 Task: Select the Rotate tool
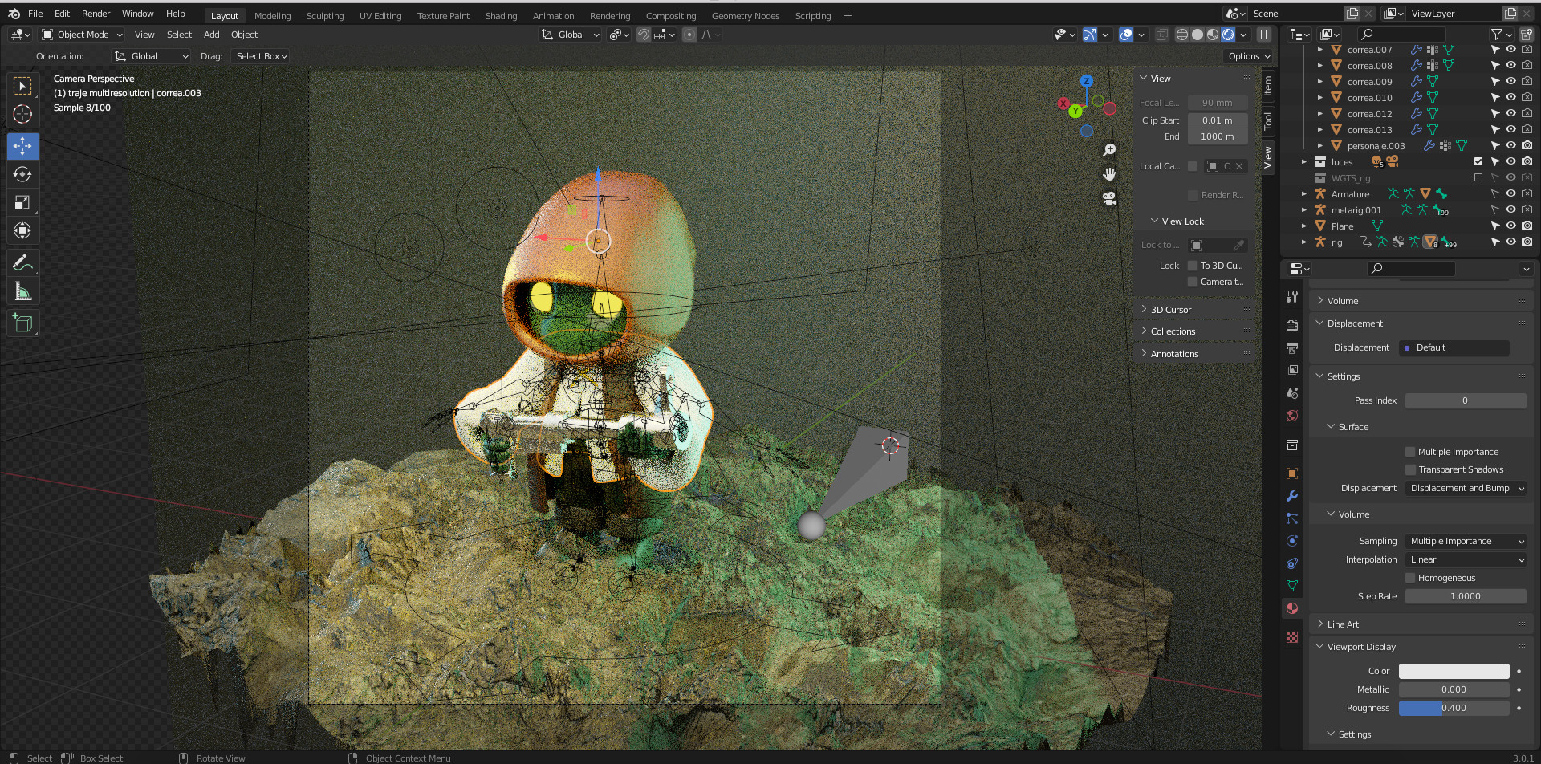[22, 174]
